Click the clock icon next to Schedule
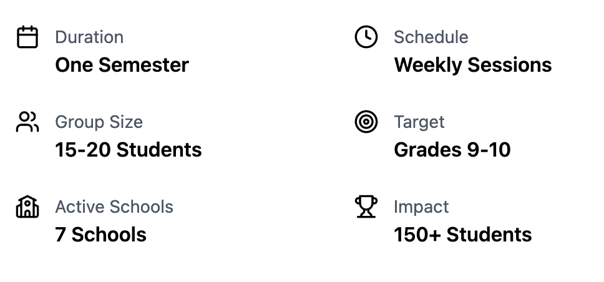The width and height of the screenshot is (604, 282). (x=366, y=37)
